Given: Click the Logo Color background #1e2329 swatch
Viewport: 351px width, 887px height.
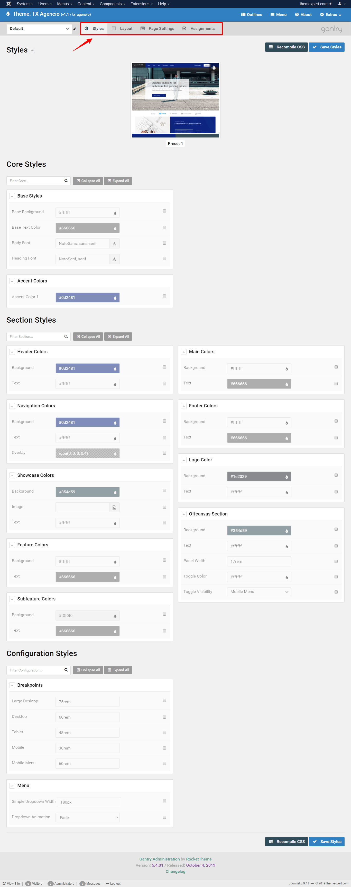Looking at the screenshot, I should pos(259,477).
